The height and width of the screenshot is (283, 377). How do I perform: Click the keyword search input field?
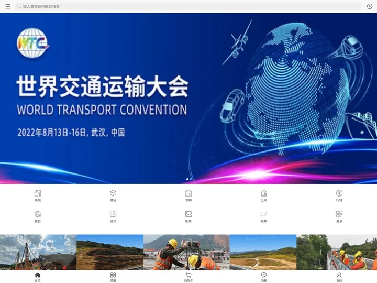click(188, 6)
